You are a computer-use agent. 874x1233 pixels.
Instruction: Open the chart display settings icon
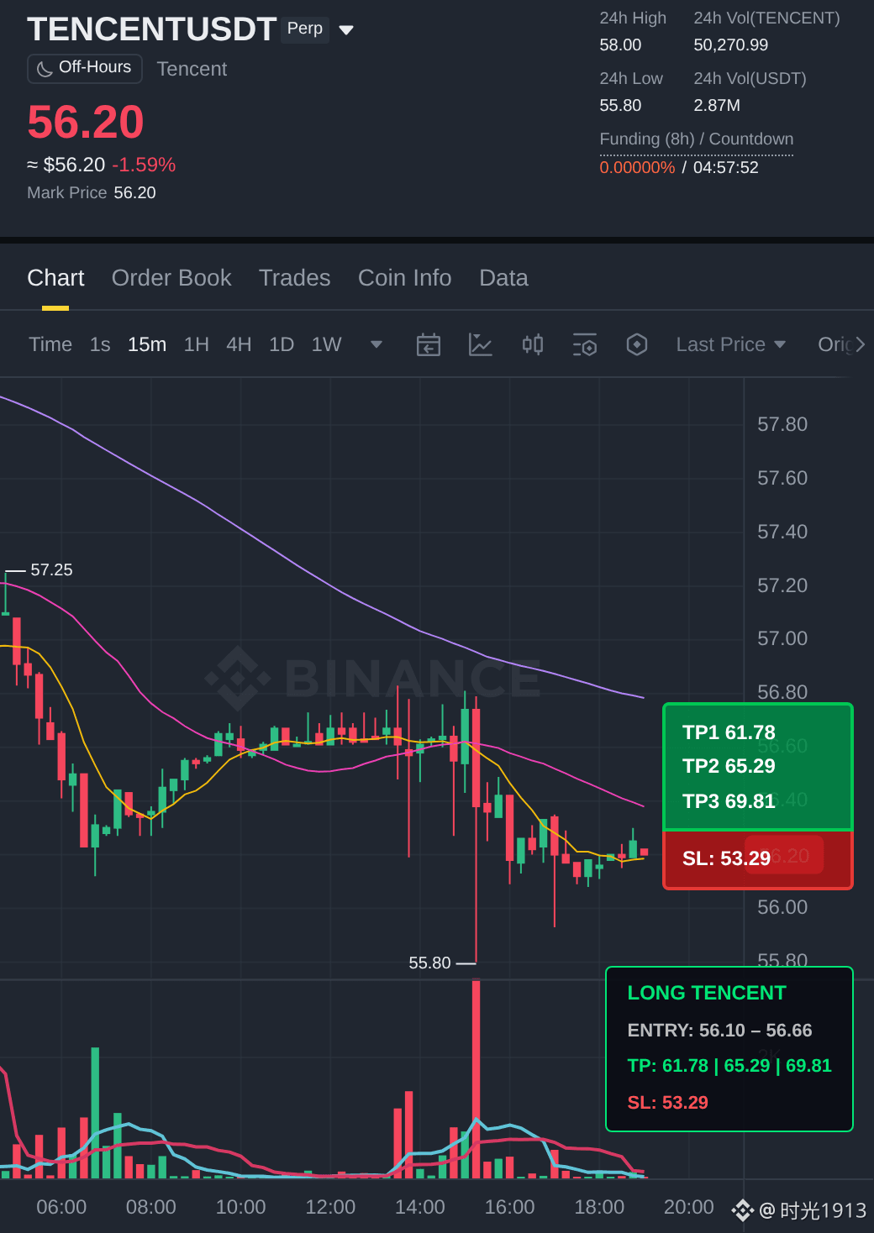585,344
